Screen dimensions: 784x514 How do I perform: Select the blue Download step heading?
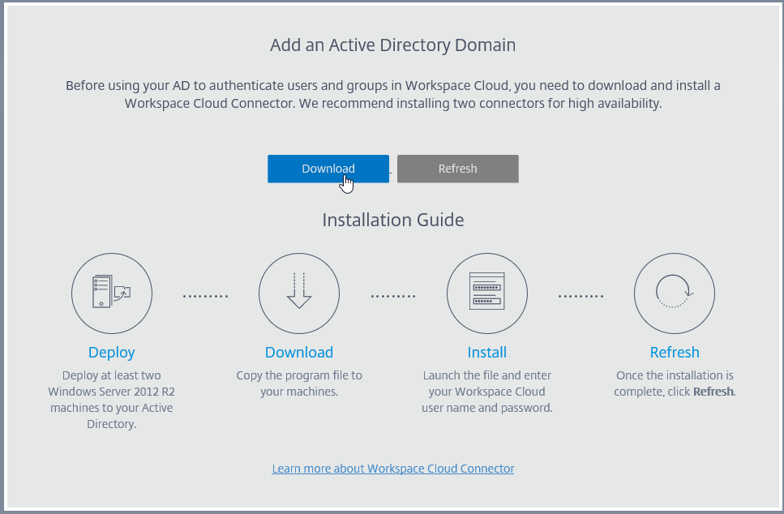point(299,353)
